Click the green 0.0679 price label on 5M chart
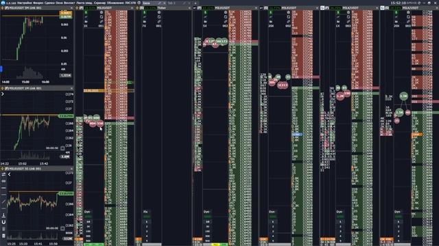 pos(66,17)
